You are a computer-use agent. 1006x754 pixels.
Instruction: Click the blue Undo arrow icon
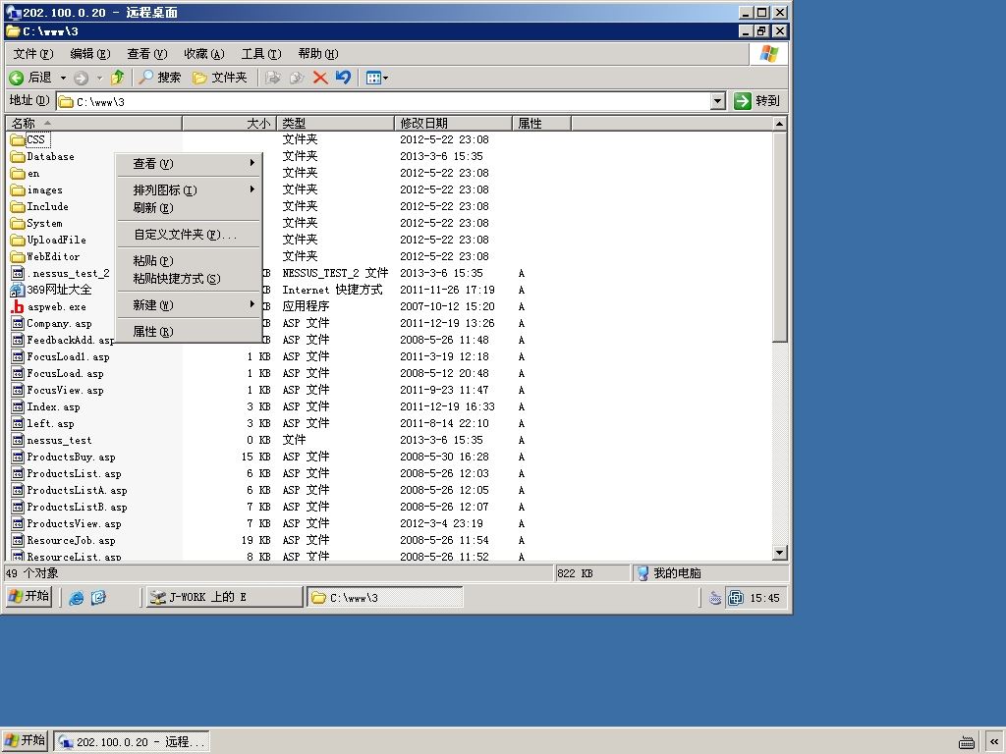(x=343, y=78)
